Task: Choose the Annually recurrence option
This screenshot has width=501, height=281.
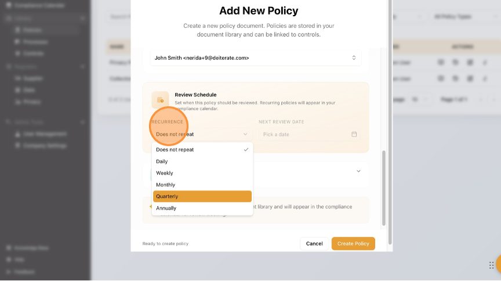Action: (x=202, y=208)
